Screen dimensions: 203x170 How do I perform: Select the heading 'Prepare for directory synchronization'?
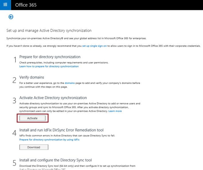click(50, 57)
